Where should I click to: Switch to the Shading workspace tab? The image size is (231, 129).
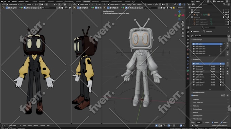click(x=78, y=1)
